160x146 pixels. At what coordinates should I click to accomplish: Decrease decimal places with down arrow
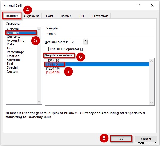[x=85, y=43]
